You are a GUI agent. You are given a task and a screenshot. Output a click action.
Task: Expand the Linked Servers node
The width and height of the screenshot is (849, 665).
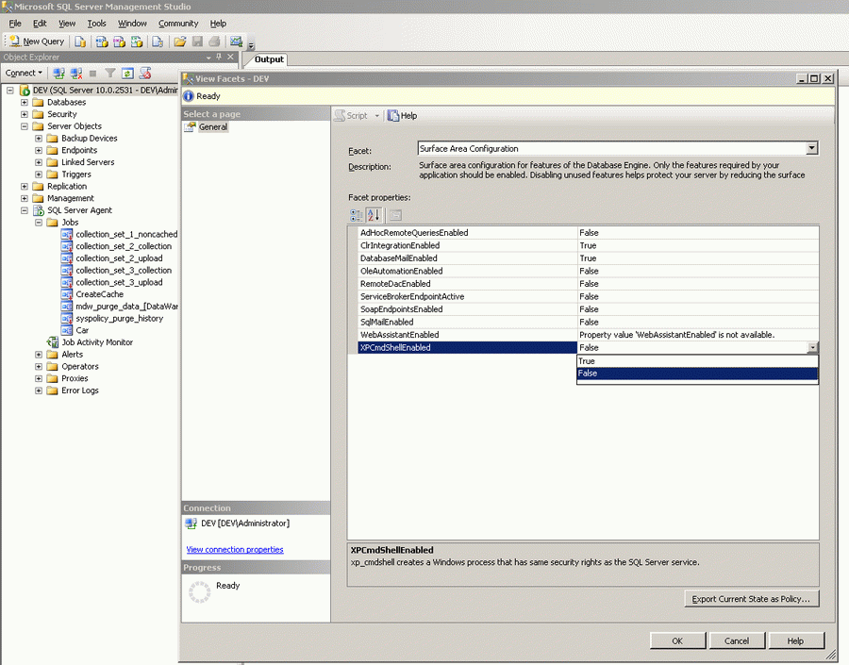(x=39, y=162)
